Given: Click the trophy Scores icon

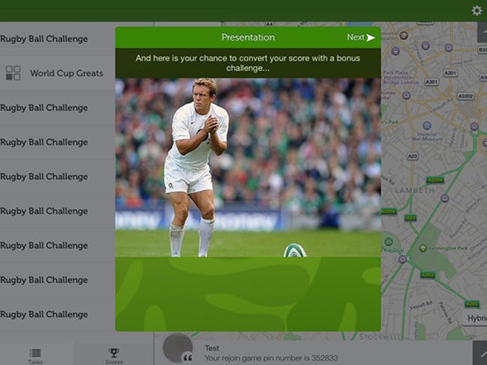Looking at the screenshot, I should (x=114, y=352).
